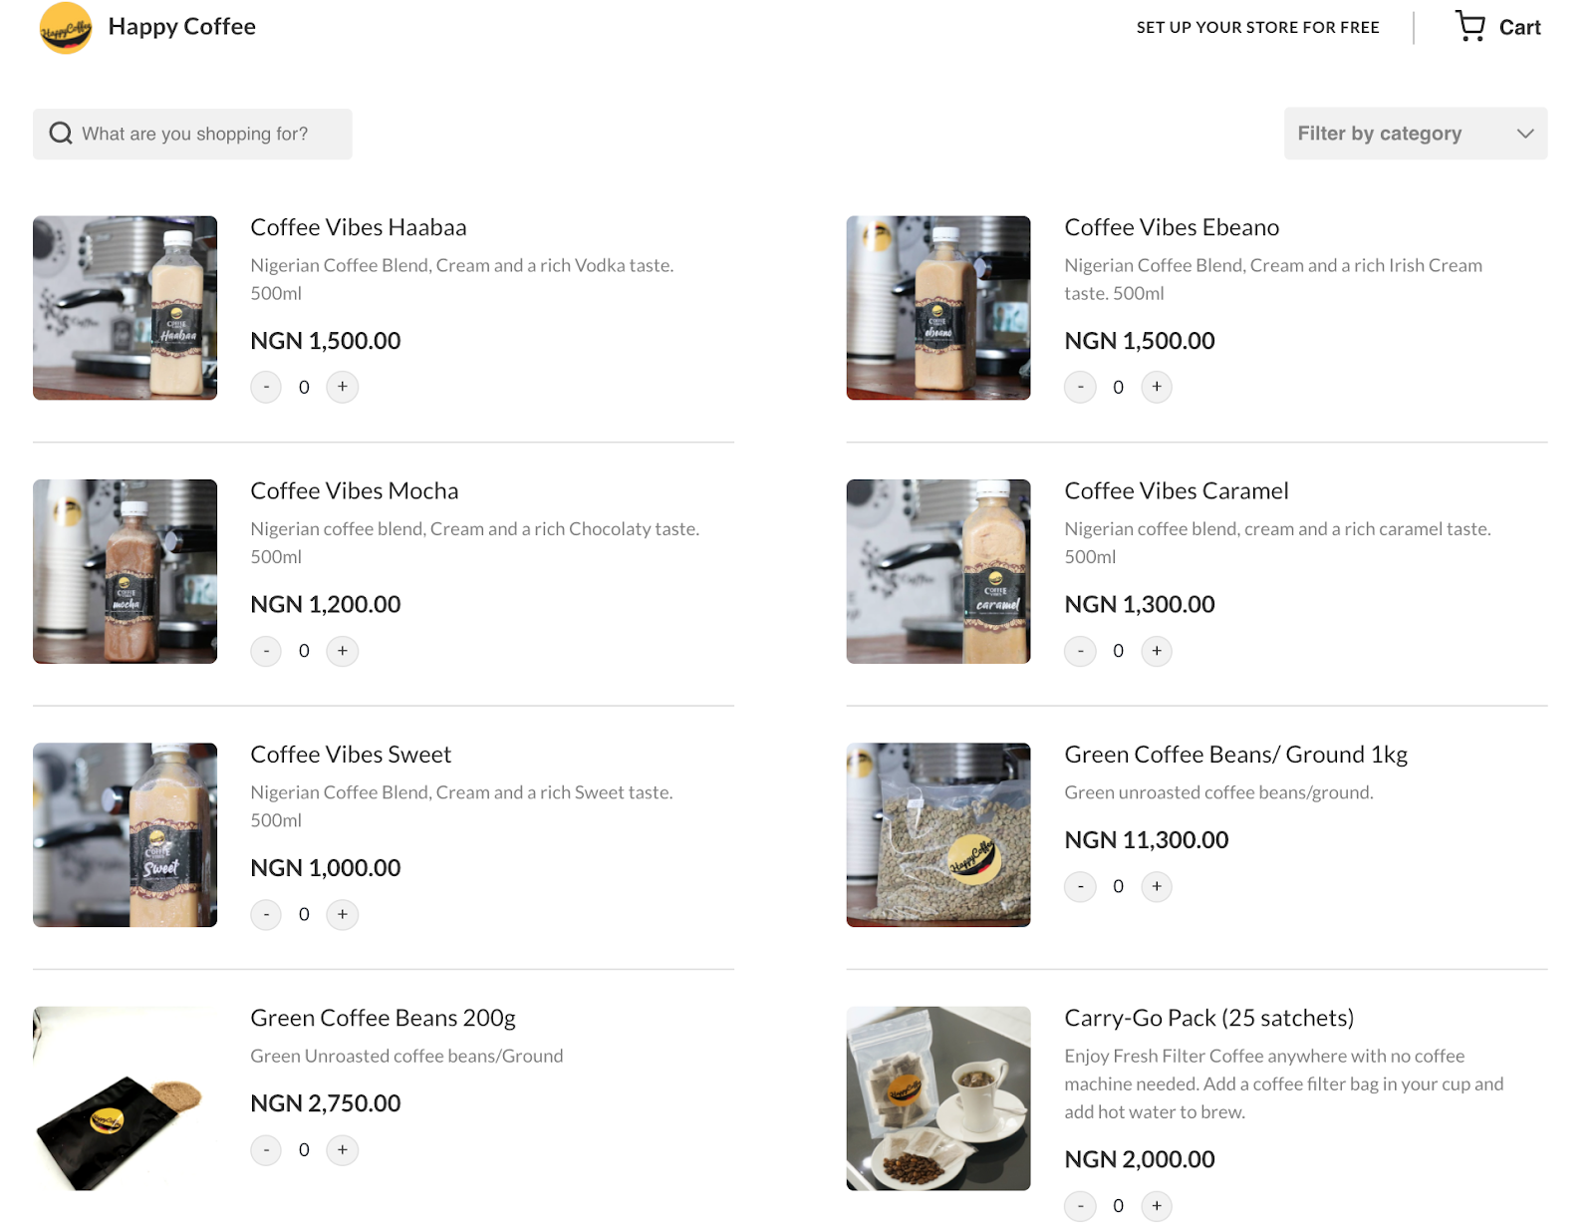View the Carry-Go Pack satchets image

coord(938,1098)
